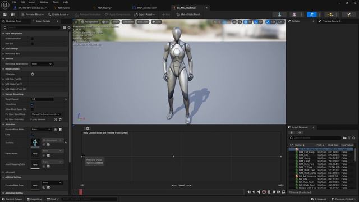
Task: Open Horizontal Axis Function dropdown
Action: [x=42, y=64]
